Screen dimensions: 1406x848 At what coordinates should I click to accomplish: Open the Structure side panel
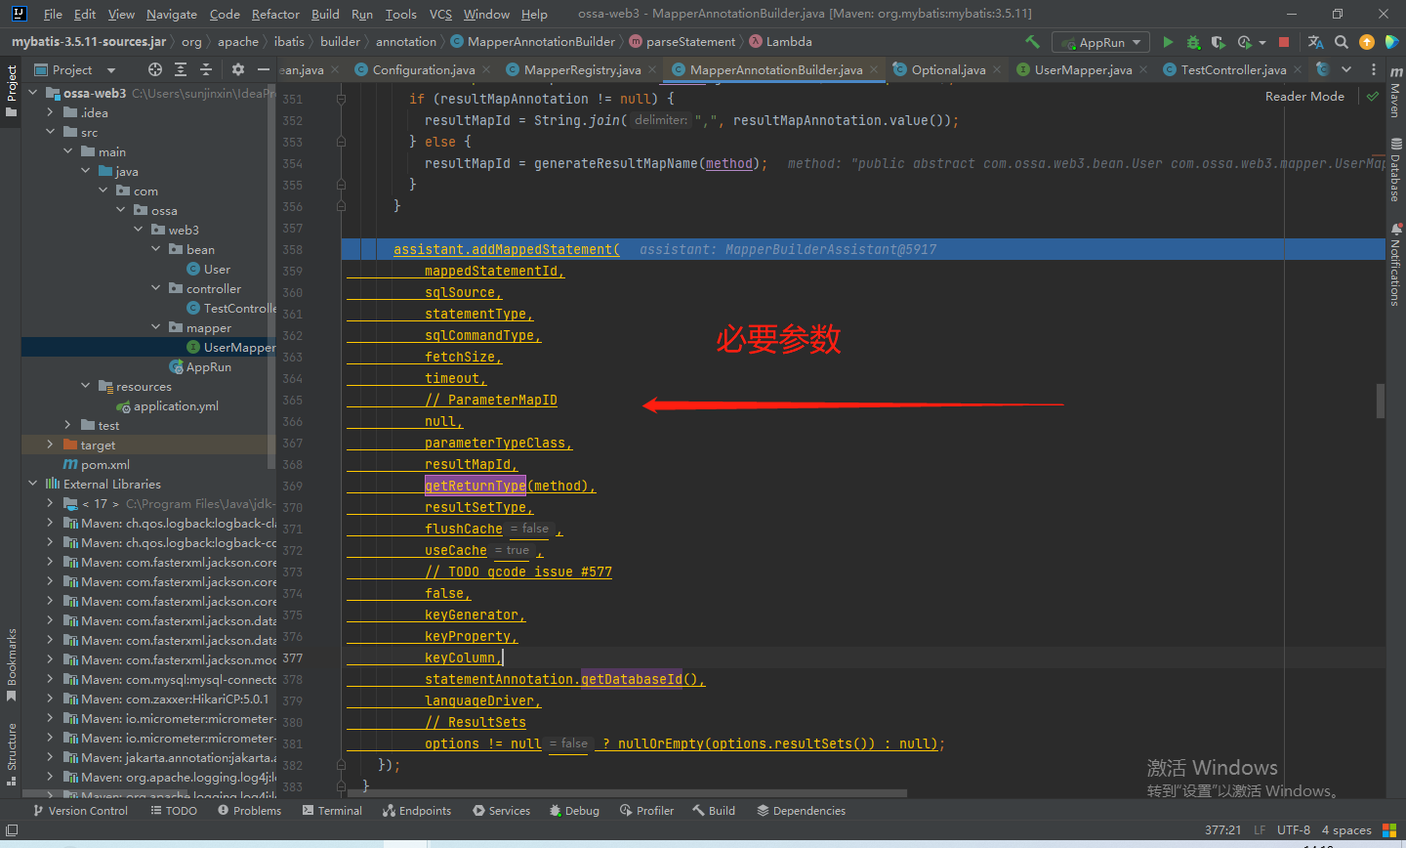(11, 754)
